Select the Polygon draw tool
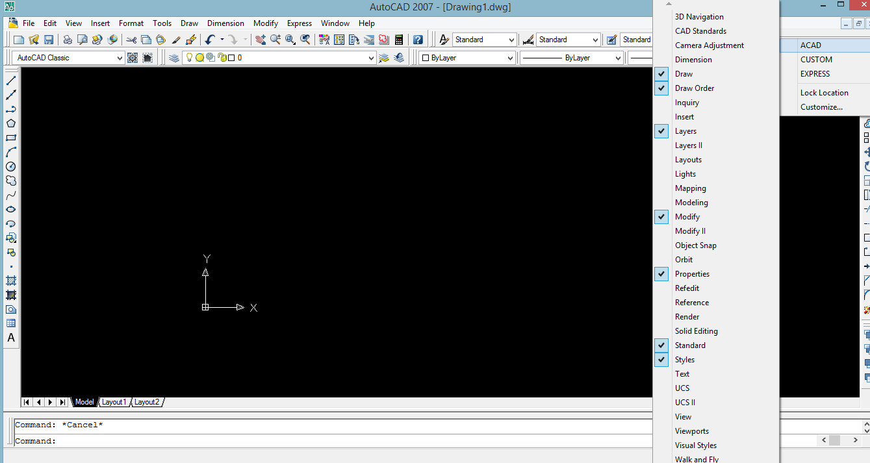 [11, 123]
